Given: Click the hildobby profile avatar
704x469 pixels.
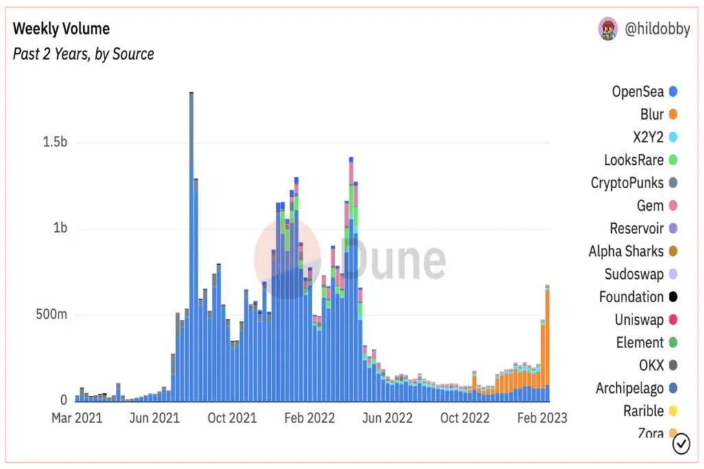Looking at the screenshot, I should click(x=608, y=29).
